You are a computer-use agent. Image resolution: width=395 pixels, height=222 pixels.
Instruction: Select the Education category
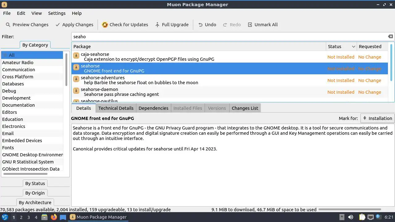click(32, 119)
